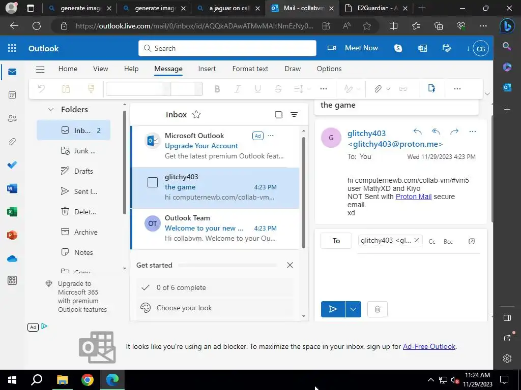Screen dimensions: 521x390
Task: Send the reply with the blue Send button
Action: (333, 309)
